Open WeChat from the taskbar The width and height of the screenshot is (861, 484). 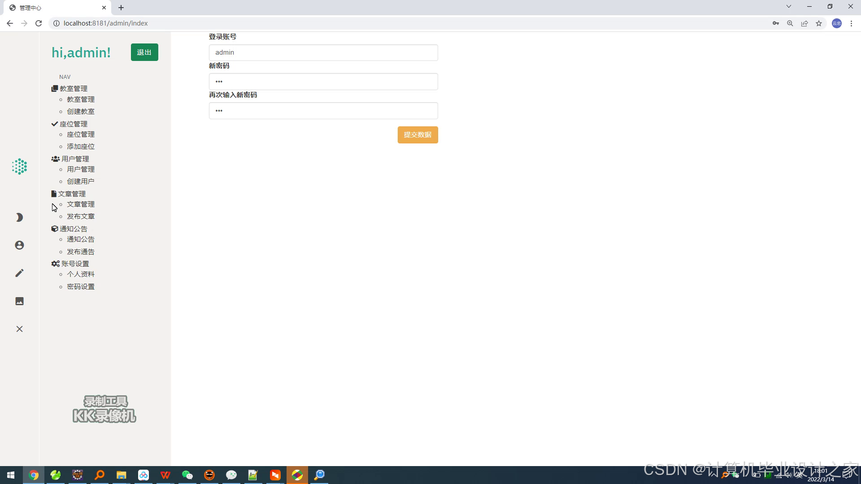pyautogui.click(x=187, y=475)
